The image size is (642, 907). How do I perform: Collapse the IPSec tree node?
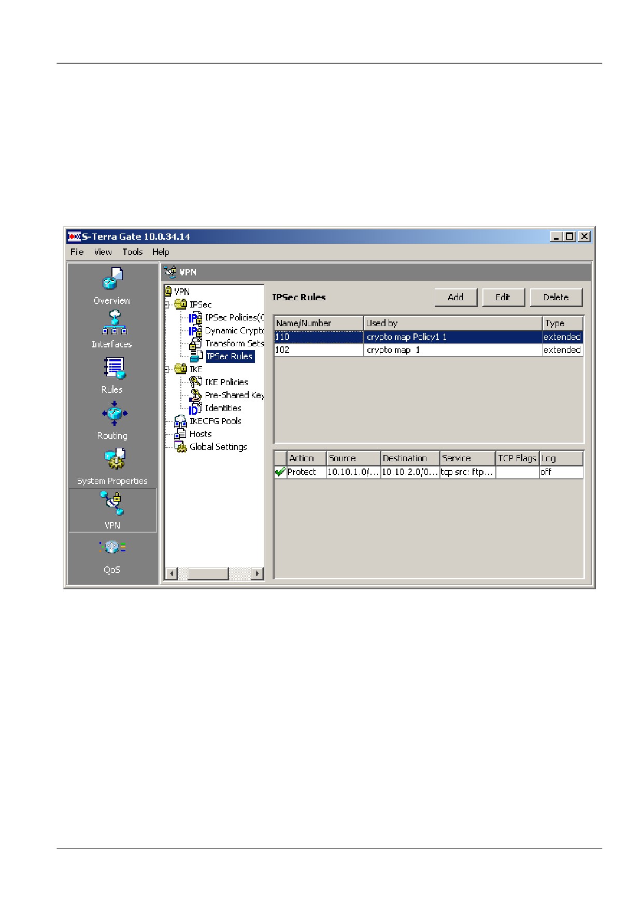pyautogui.click(x=167, y=304)
